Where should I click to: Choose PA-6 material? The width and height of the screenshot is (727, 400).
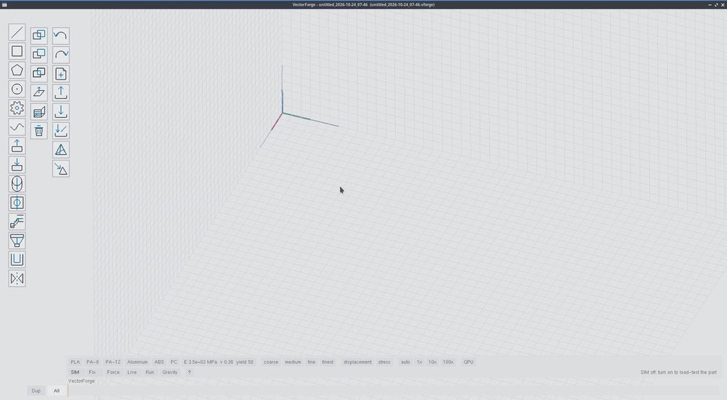(x=93, y=362)
